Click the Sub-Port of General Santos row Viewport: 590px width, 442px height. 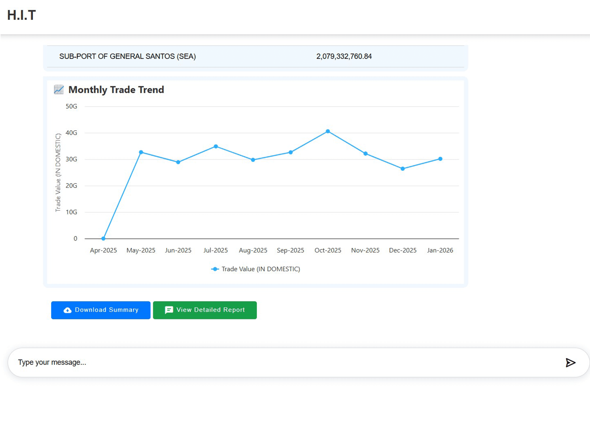[255, 56]
